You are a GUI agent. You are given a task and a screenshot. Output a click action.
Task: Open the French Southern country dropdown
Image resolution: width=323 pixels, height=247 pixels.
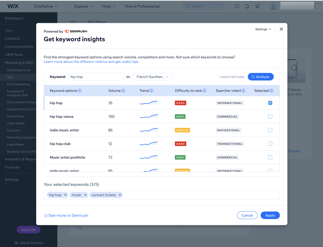coord(152,77)
